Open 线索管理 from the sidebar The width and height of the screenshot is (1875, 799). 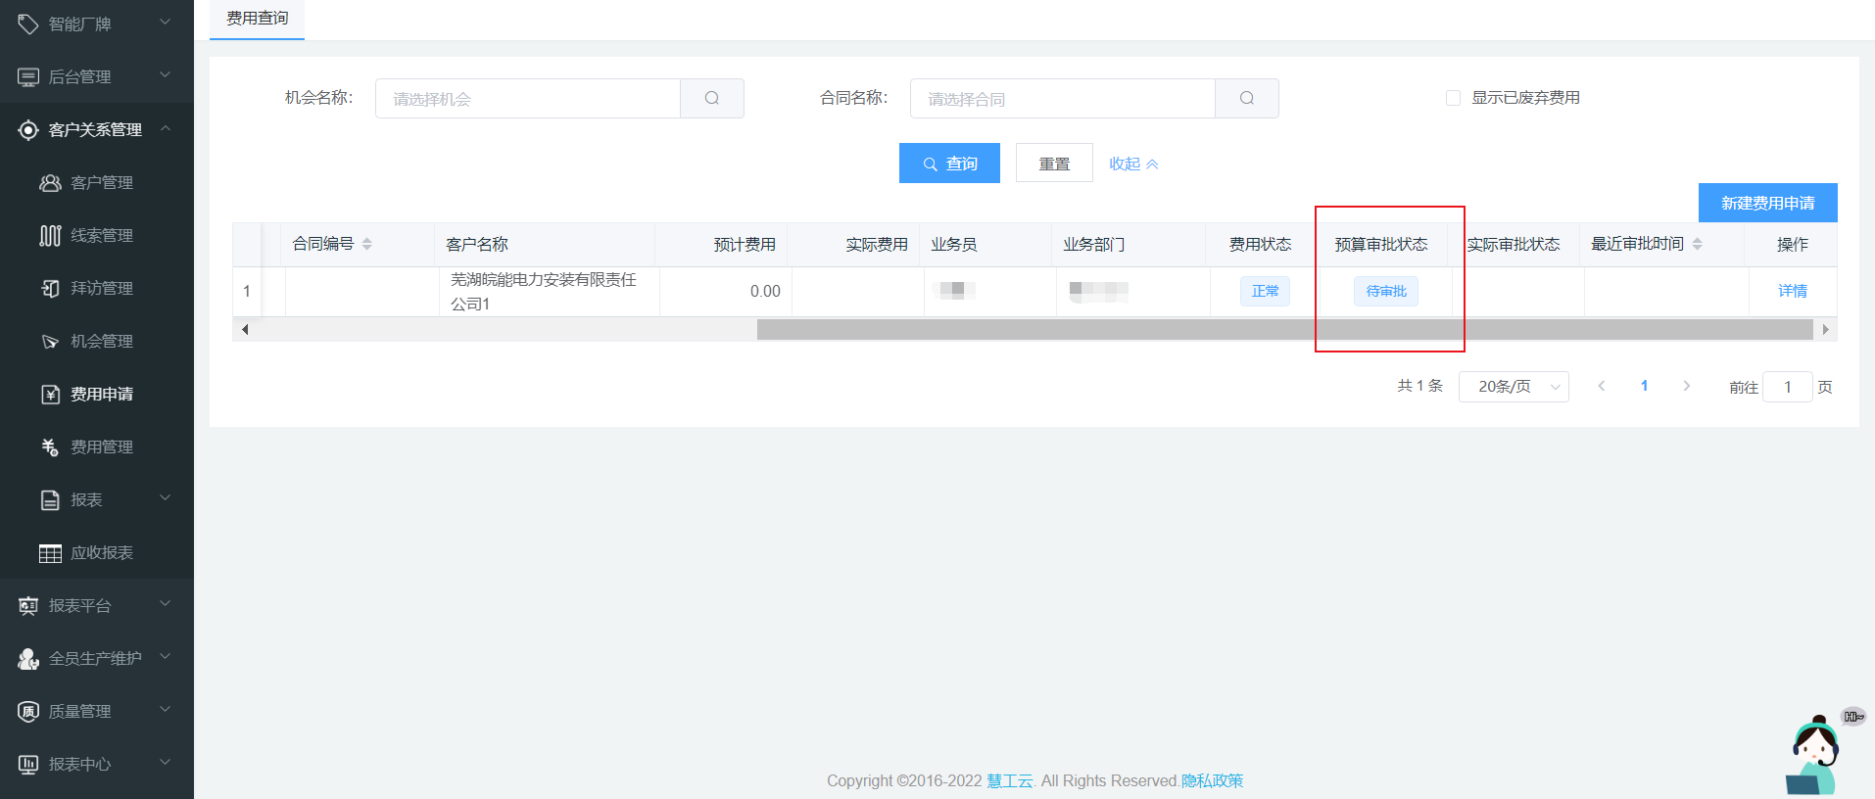(x=101, y=236)
